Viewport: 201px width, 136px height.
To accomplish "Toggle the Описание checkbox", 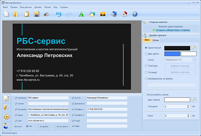I will [16, 109].
